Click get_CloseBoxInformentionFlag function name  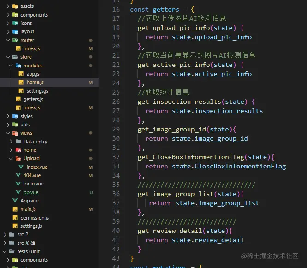click(x=191, y=157)
